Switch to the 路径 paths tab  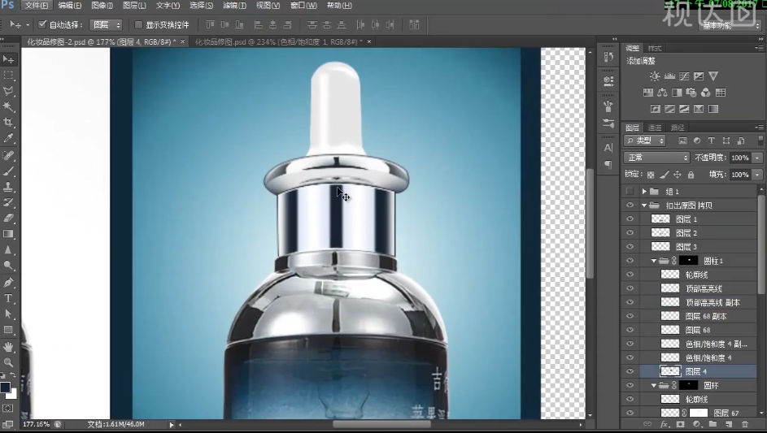[x=678, y=128]
